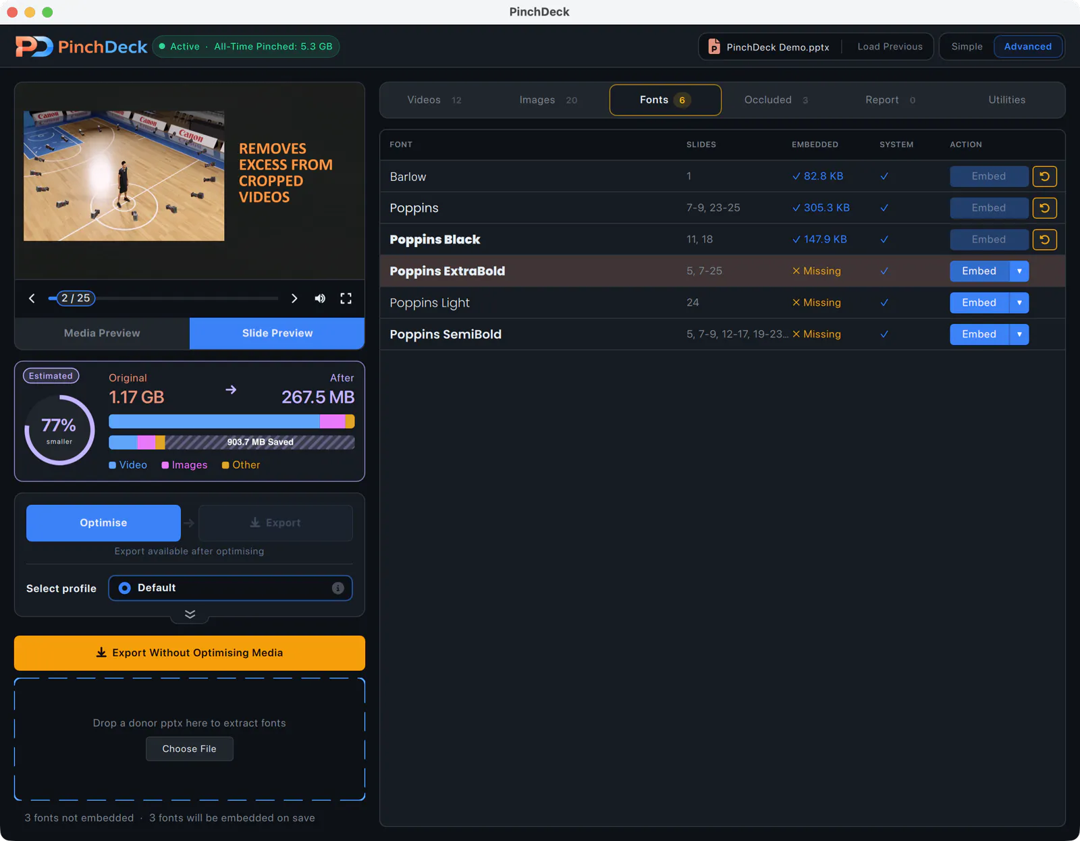The image size is (1080, 841).
Task: Mute the preview with the speaker icon
Action: (x=320, y=298)
